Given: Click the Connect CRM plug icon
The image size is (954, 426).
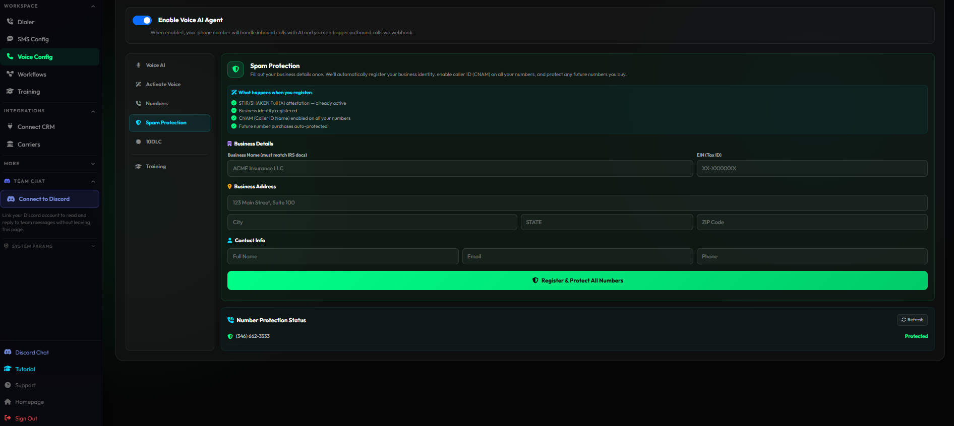Looking at the screenshot, I should tap(10, 126).
